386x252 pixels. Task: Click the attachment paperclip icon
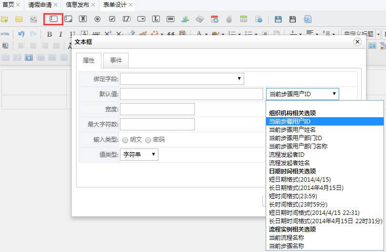click(229, 19)
